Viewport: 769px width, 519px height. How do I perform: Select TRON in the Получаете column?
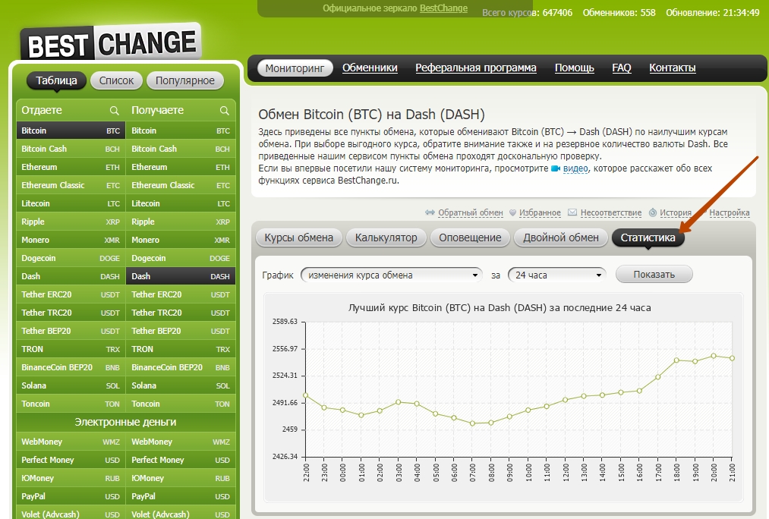(181, 349)
